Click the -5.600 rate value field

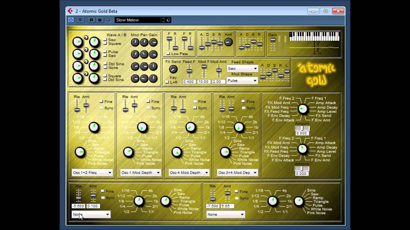click(78, 206)
